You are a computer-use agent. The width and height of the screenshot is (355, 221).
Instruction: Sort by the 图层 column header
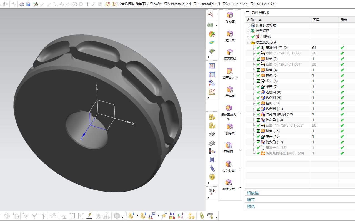[325, 20]
